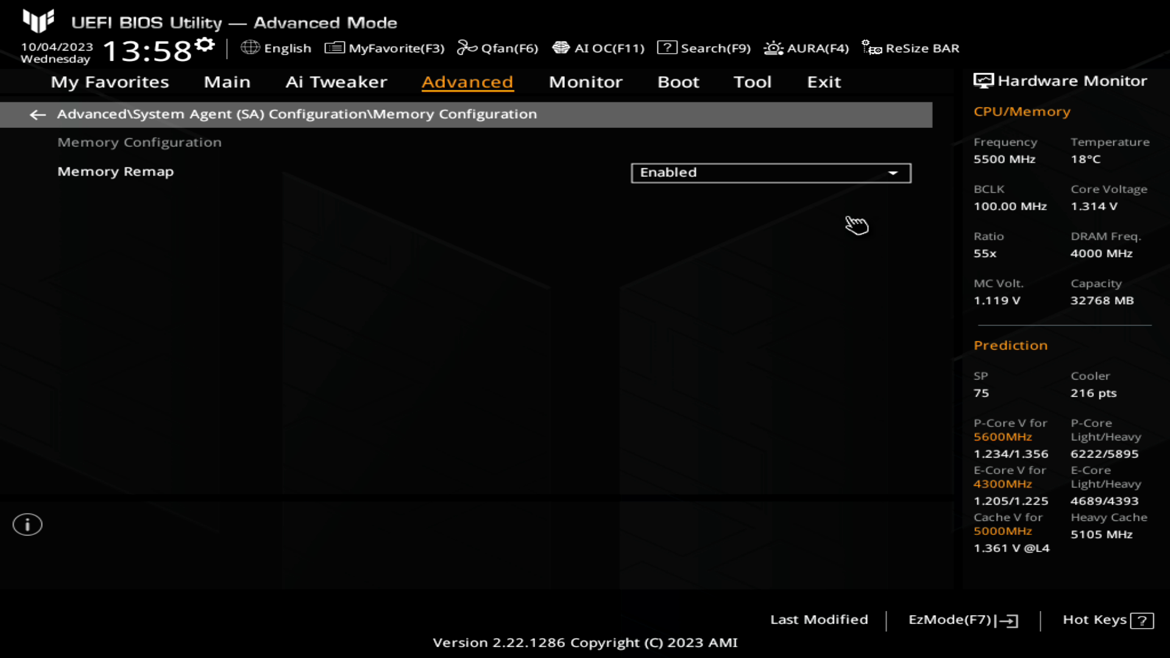The height and width of the screenshot is (658, 1170).
Task: Open the Tool tab
Action: (753, 82)
